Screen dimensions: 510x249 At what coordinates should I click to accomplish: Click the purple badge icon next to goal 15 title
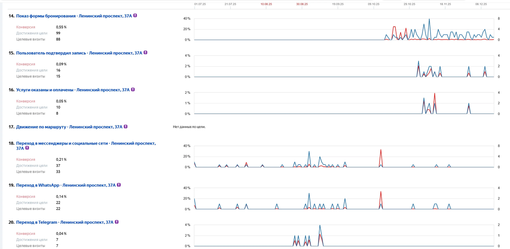click(145, 53)
